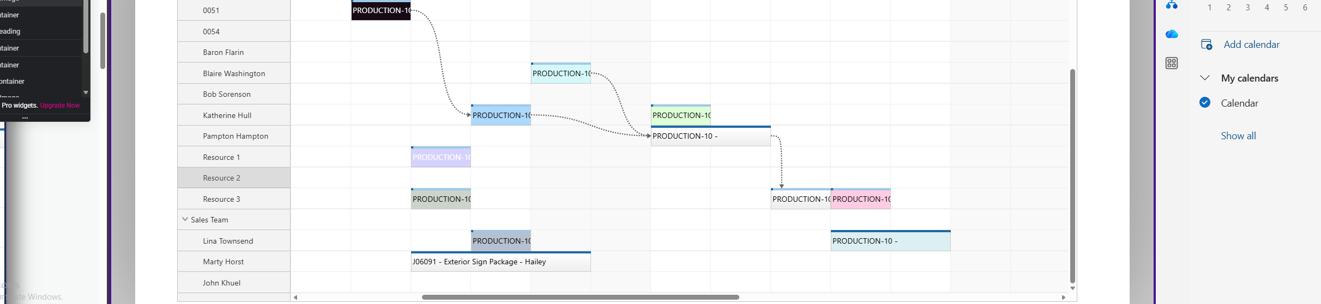
Task: Click Add calendar text
Action: click(x=1251, y=45)
